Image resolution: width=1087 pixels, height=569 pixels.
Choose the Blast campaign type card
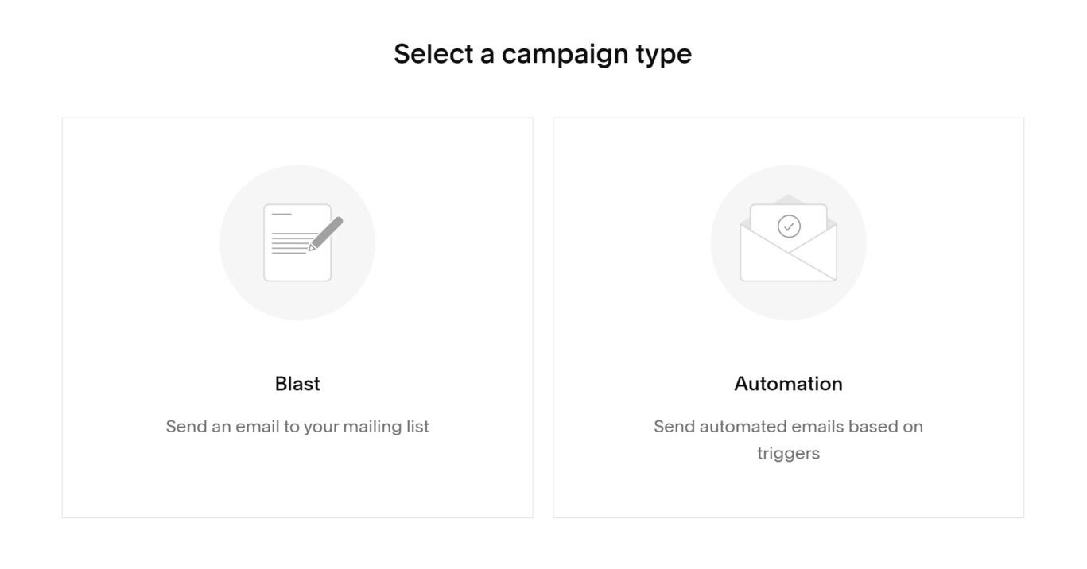297,318
